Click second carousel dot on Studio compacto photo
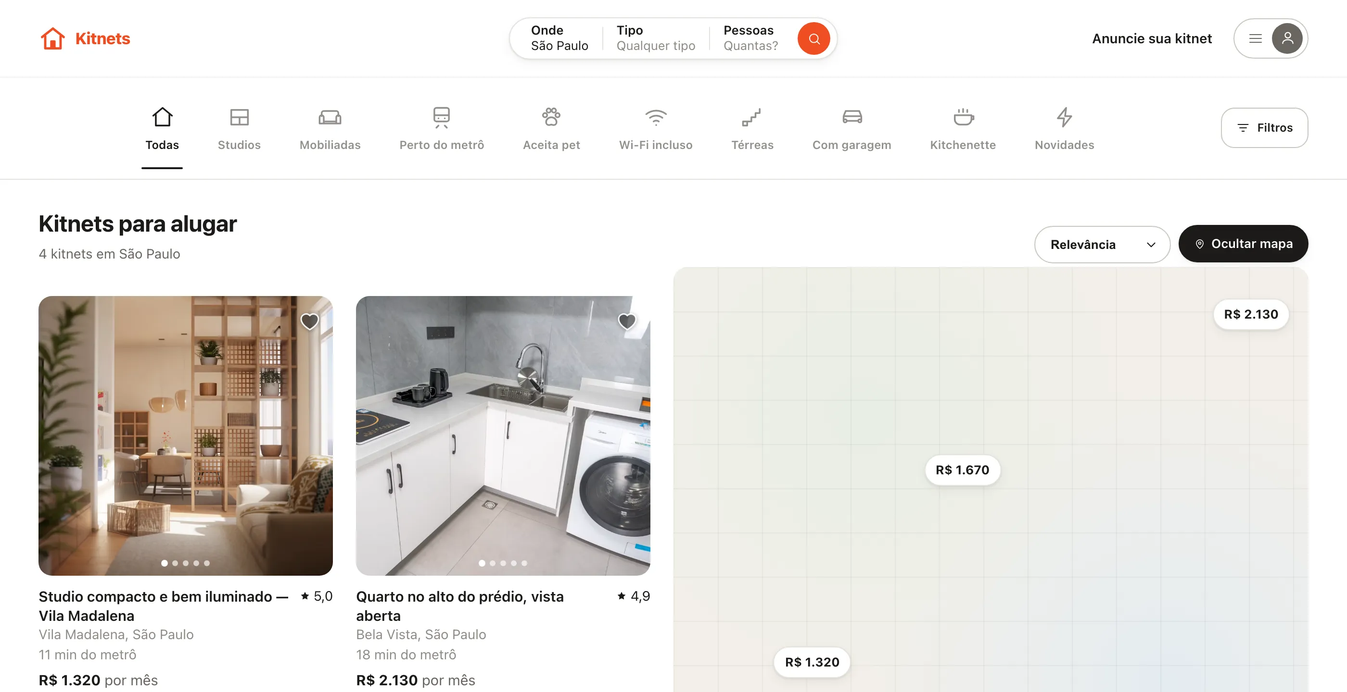Screen dimensions: 1347x692 [x=175, y=563]
